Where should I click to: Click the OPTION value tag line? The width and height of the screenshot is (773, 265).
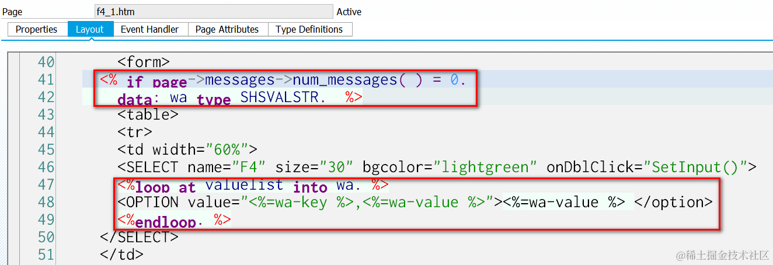coord(415,203)
